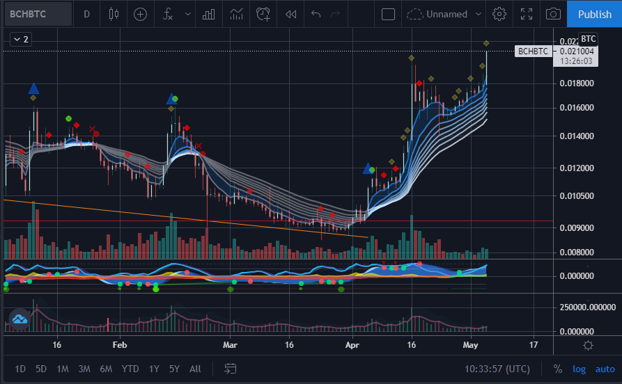
Task: Click the 13:26:03 bar countdown label
Action: (x=576, y=61)
